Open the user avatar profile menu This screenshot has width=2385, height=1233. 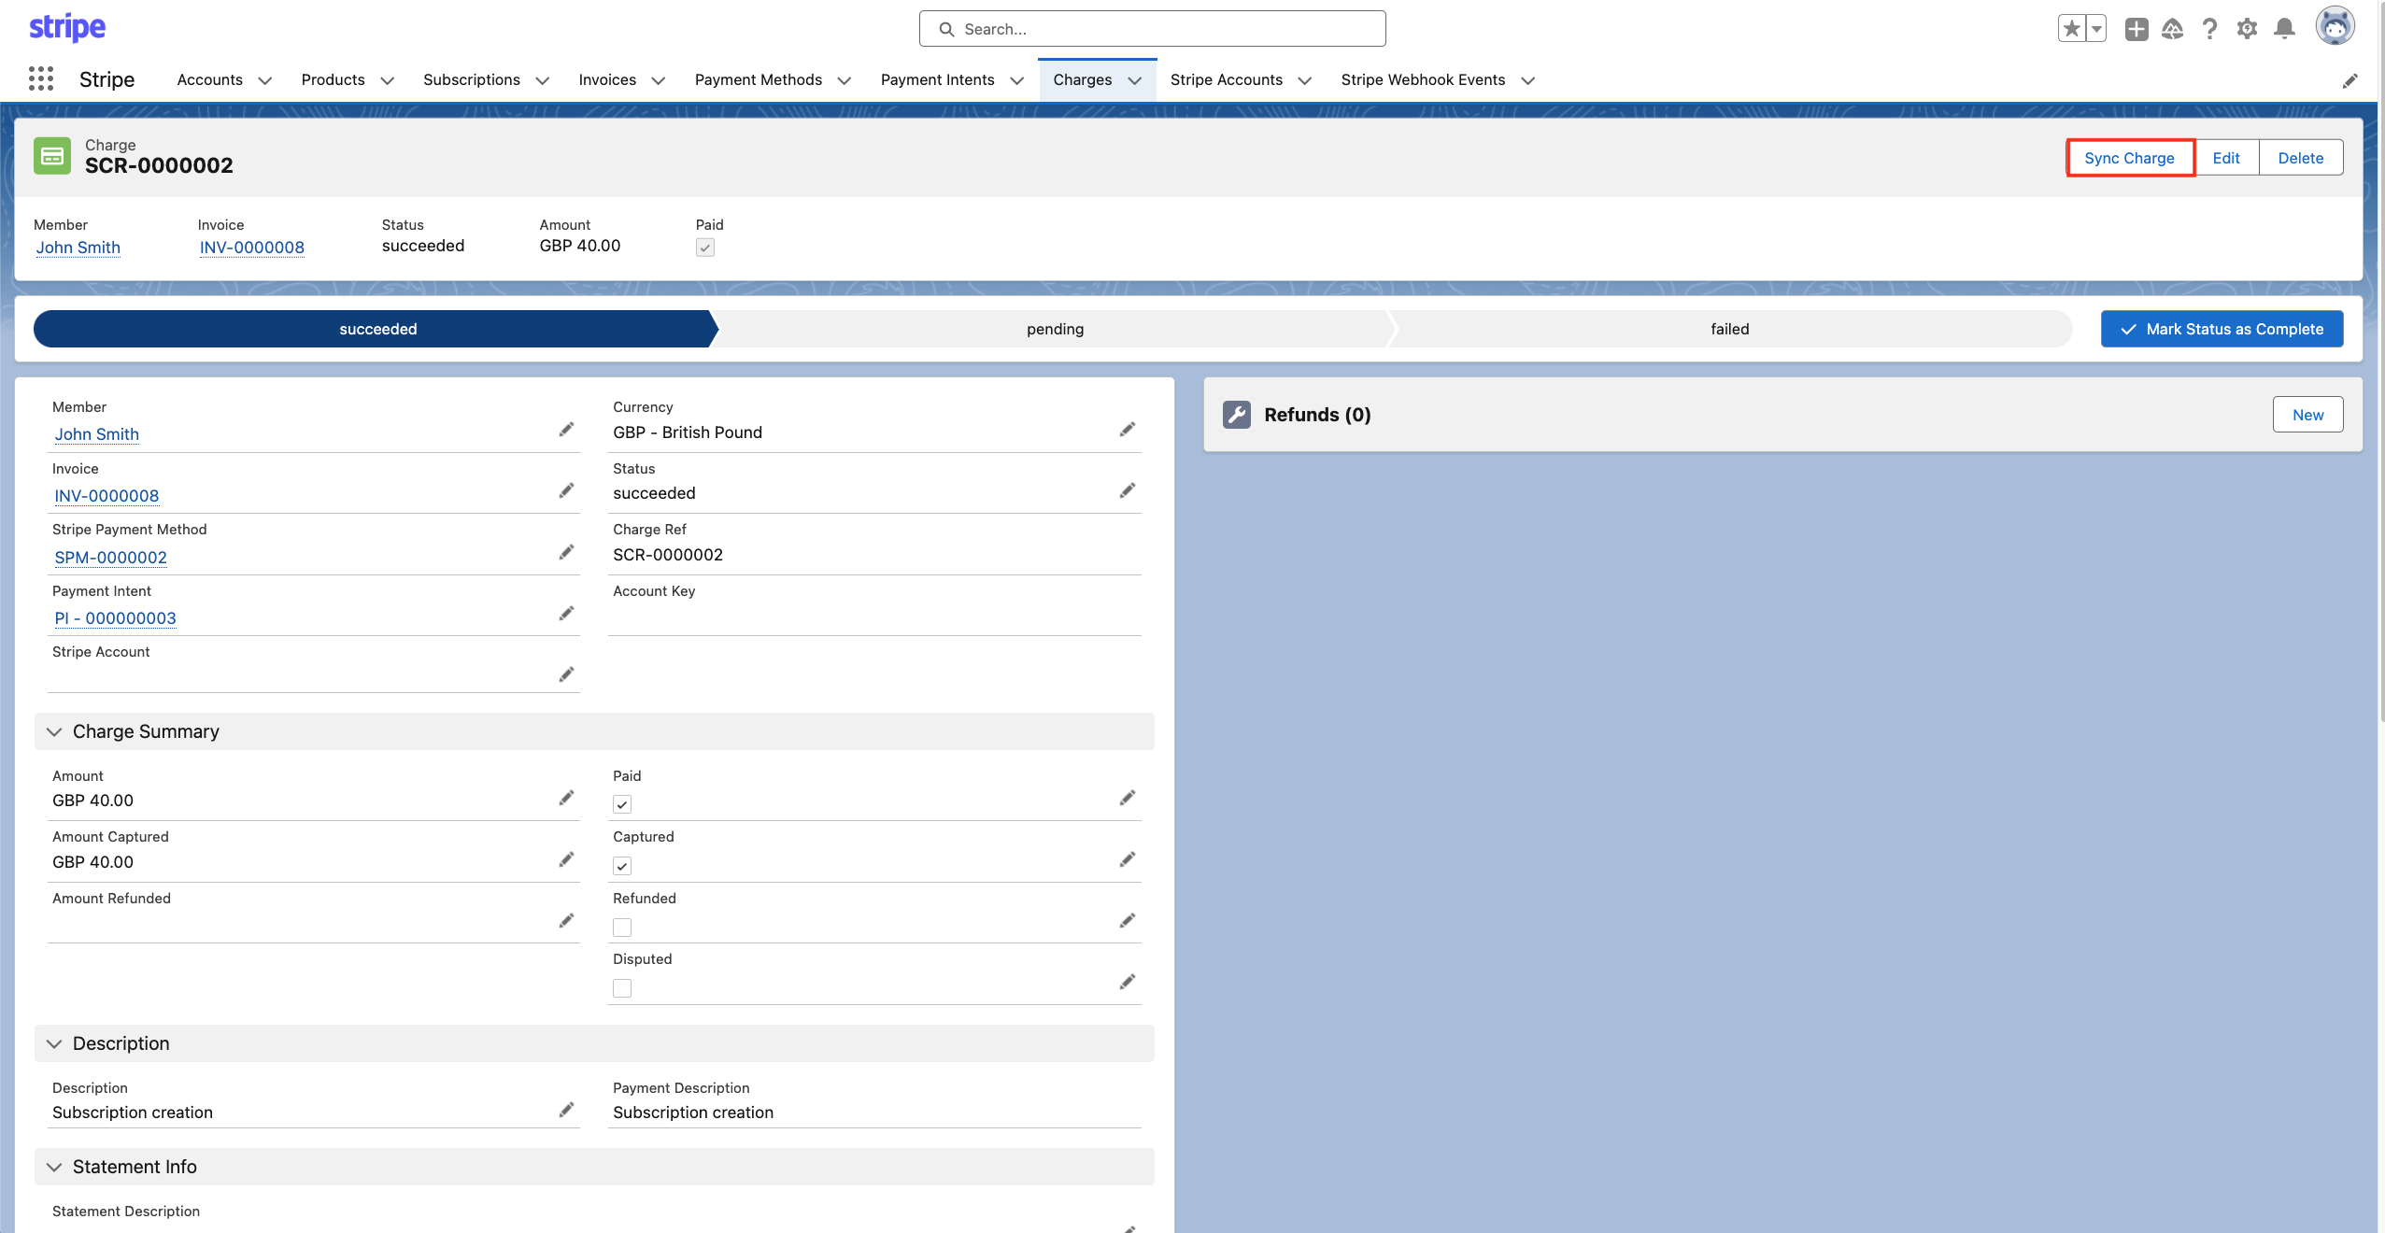[x=2334, y=27]
